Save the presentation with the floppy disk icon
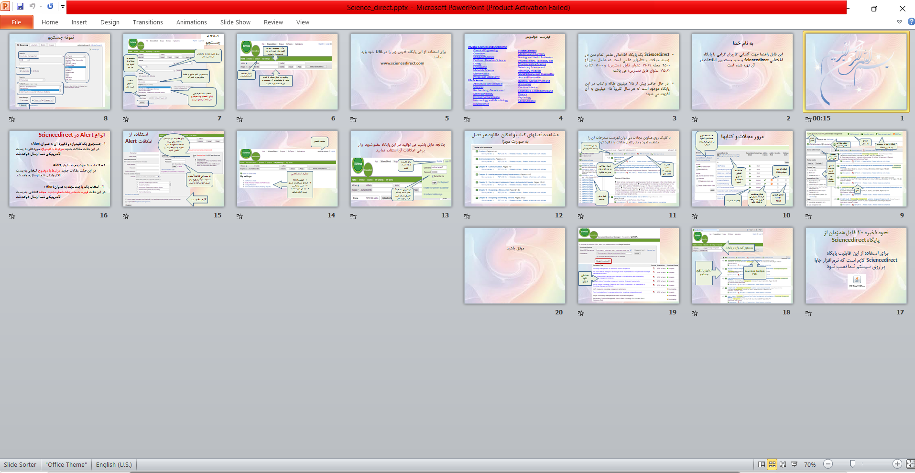Image resolution: width=915 pixels, height=473 pixels. [x=20, y=7]
